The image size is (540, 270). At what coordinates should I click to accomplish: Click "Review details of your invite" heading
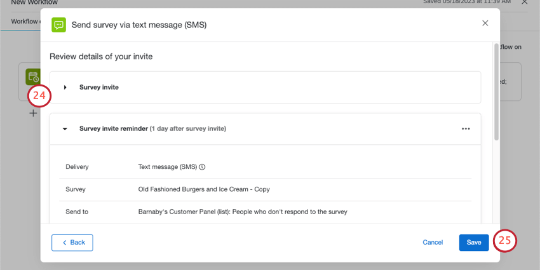point(101,57)
